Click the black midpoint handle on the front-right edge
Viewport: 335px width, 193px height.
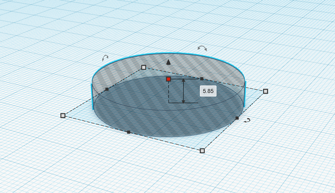coord(237,118)
